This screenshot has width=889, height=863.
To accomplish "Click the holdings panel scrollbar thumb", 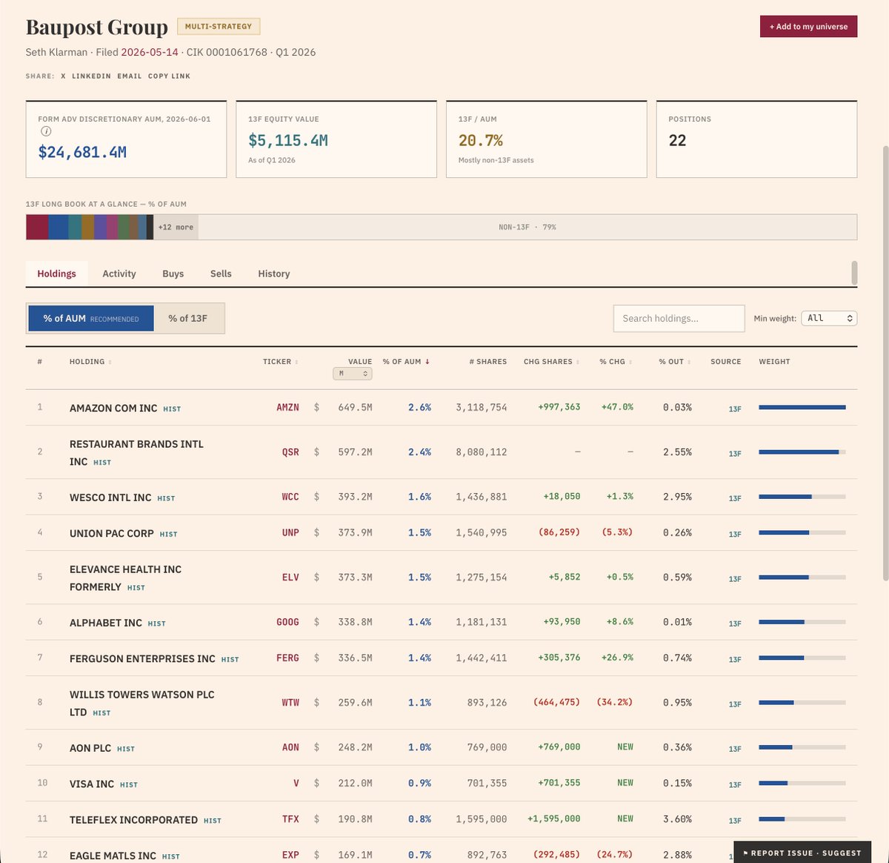I will pyautogui.click(x=854, y=273).
